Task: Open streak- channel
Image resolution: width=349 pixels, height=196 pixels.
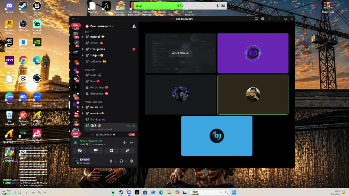Action: [110, 43]
